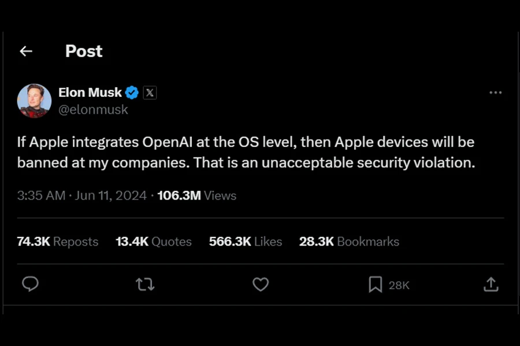Click the reply speech bubble icon
Screen dimensions: 520x346
[x=30, y=284]
